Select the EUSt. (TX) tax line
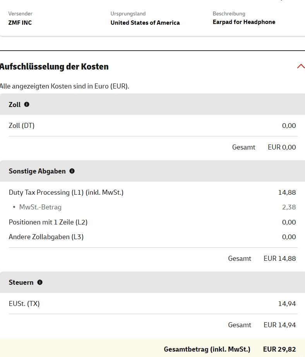Image resolution: width=305 pixels, height=357 pixels. pos(24,304)
